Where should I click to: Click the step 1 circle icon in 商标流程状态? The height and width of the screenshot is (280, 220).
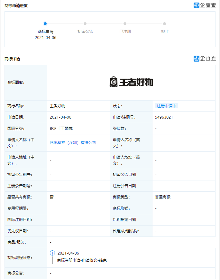point(52,253)
